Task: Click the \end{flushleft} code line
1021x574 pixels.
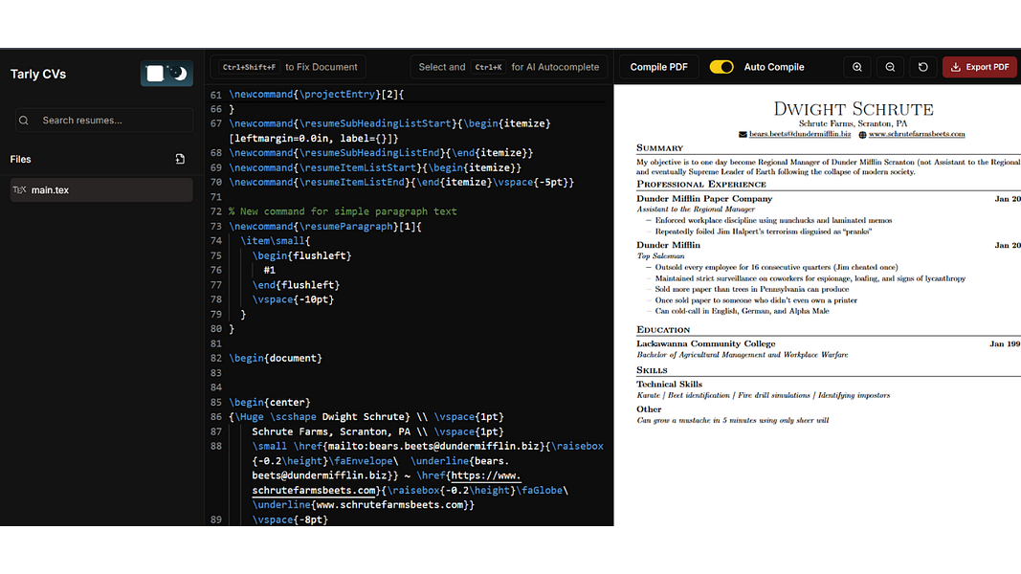Action: click(x=296, y=285)
